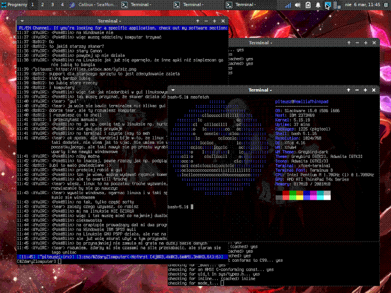Focus the IRC terminal title bar
391x293 pixels.
[x=109, y=21]
